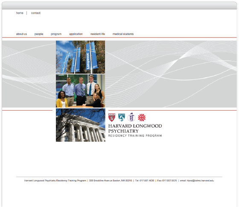Viewport: 239px width, 207px height.
Task: Click the Harvard Medical School shield logo
Action: [x=112, y=117]
